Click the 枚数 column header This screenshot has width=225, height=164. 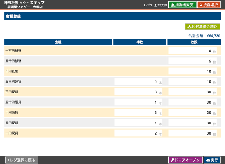(194, 42)
